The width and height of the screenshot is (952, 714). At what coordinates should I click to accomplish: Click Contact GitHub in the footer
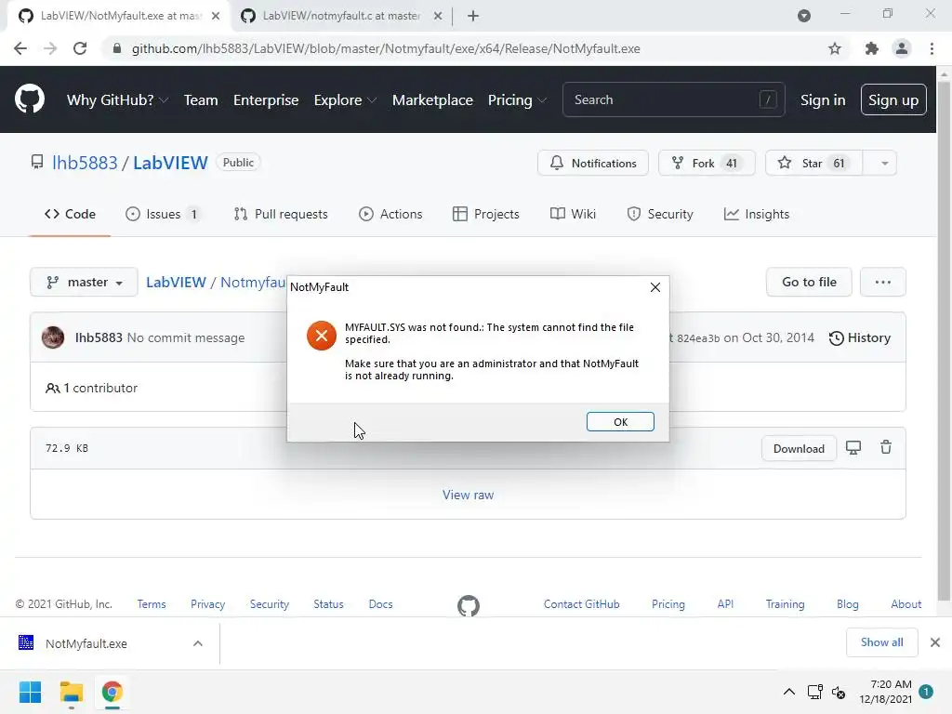581,604
